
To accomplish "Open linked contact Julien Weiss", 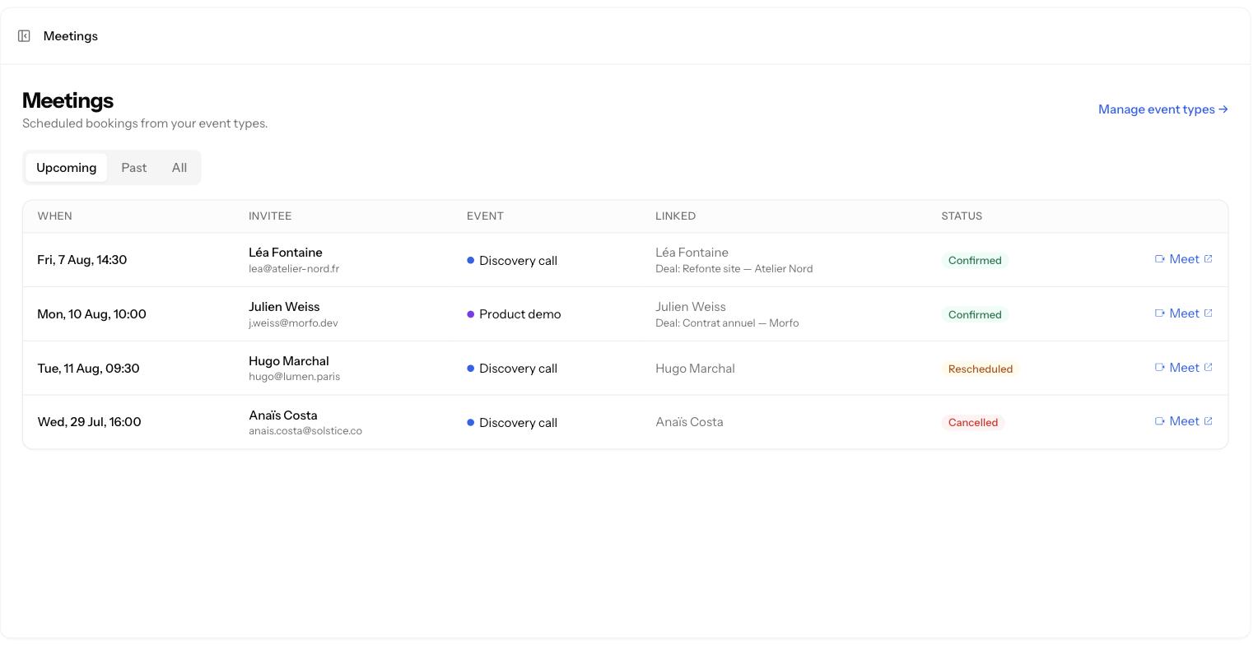I will click(691, 307).
